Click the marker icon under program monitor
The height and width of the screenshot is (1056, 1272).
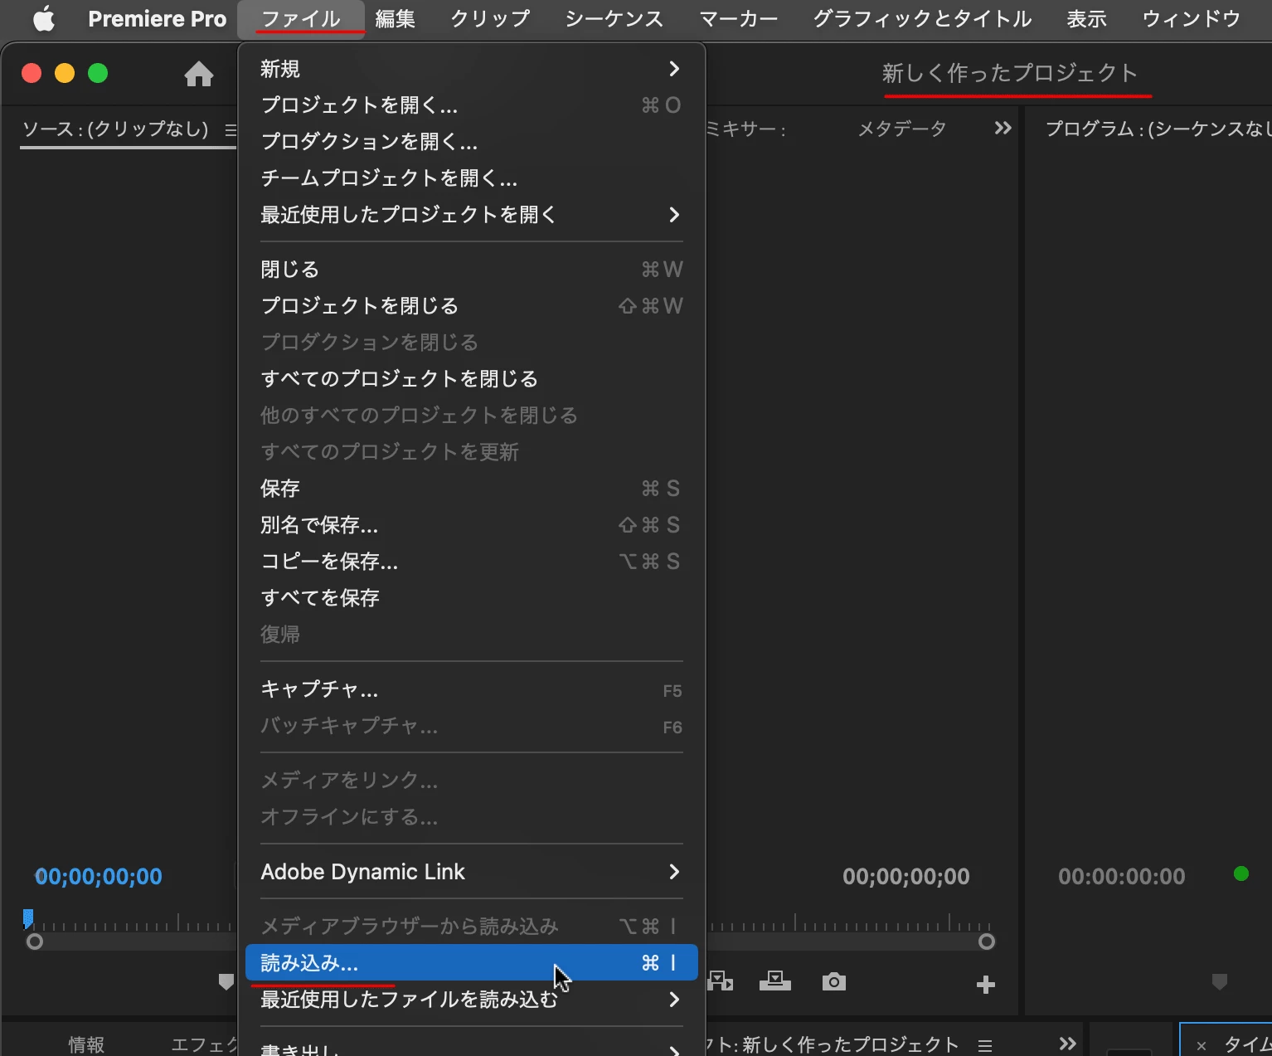1219,982
